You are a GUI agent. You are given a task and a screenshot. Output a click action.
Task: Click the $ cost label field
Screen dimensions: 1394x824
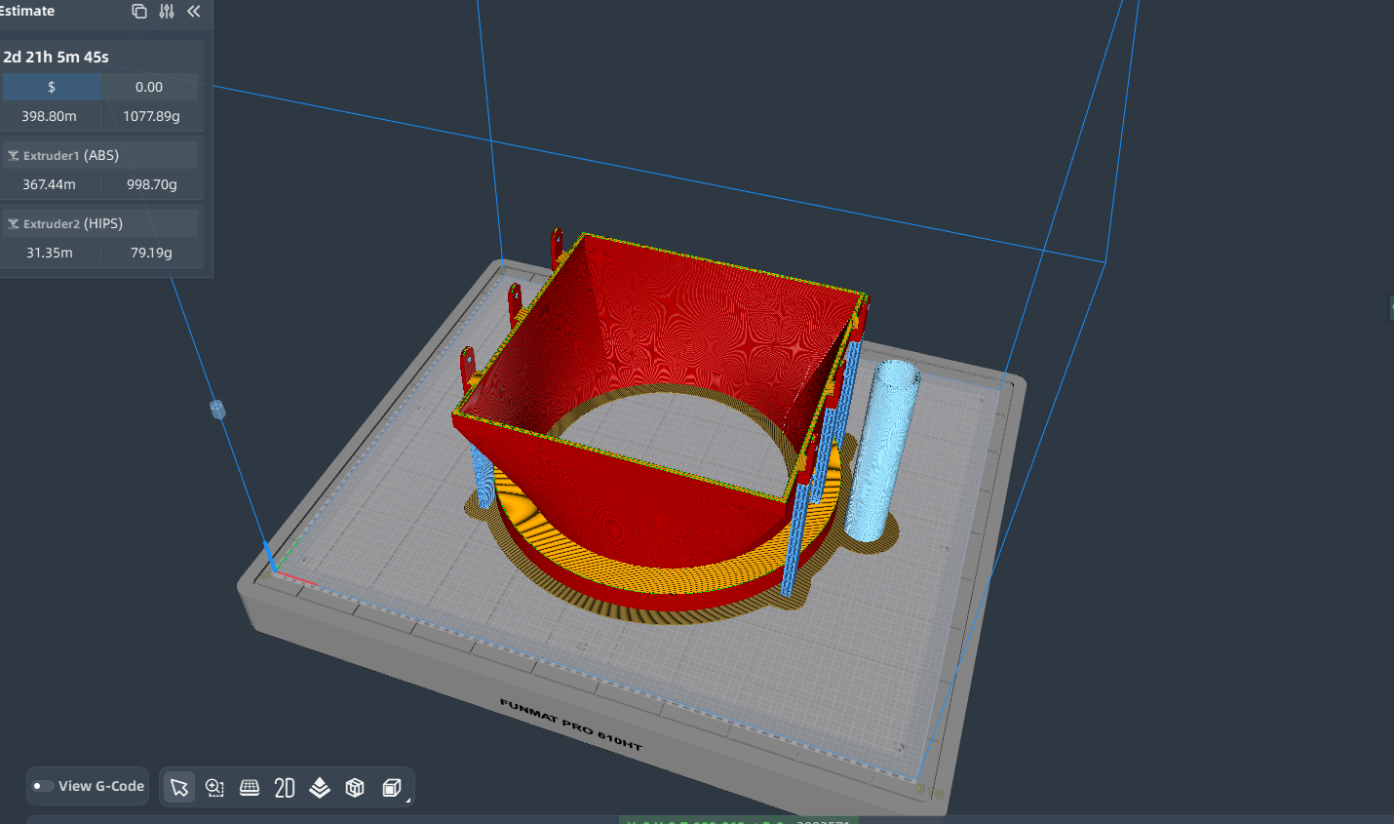pyautogui.click(x=52, y=87)
